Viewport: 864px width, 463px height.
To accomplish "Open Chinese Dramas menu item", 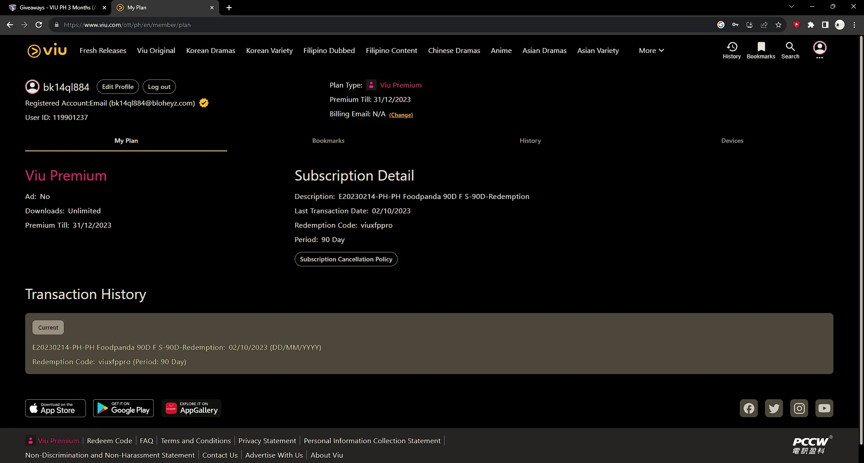I will coord(454,50).
